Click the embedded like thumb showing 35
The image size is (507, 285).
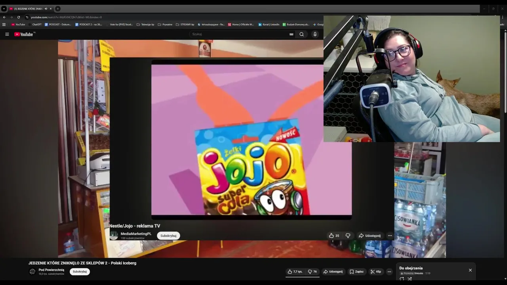click(x=334, y=236)
